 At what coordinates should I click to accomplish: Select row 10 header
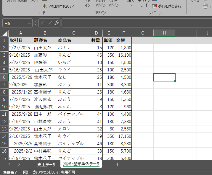click(x=4, y=107)
